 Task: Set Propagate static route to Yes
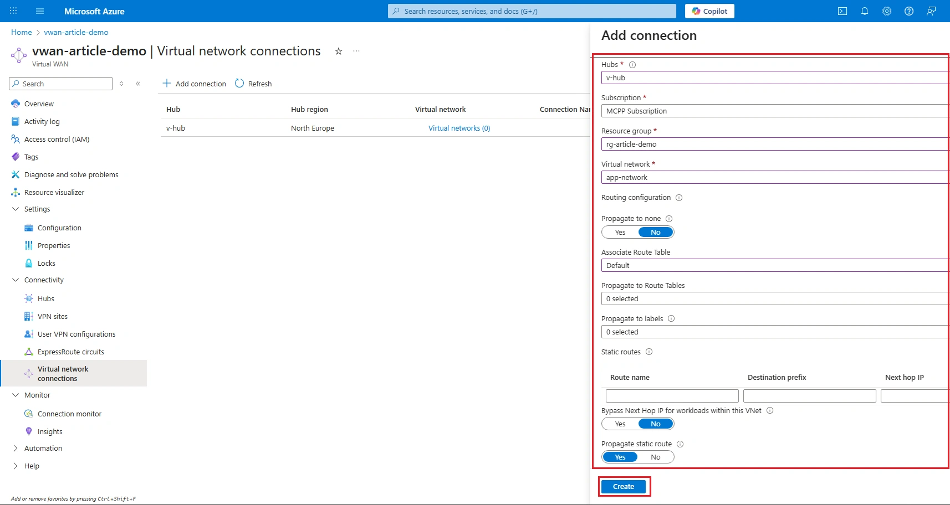(x=620, y=457)
